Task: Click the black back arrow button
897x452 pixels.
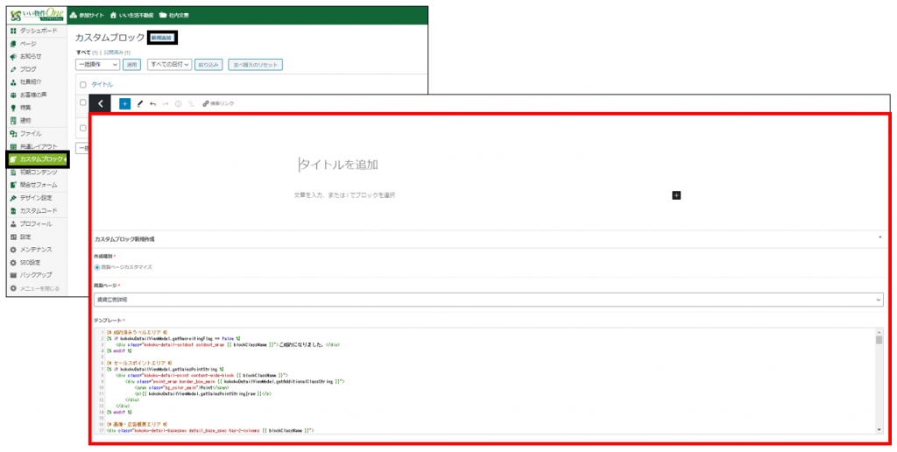Action: (100, 103)
